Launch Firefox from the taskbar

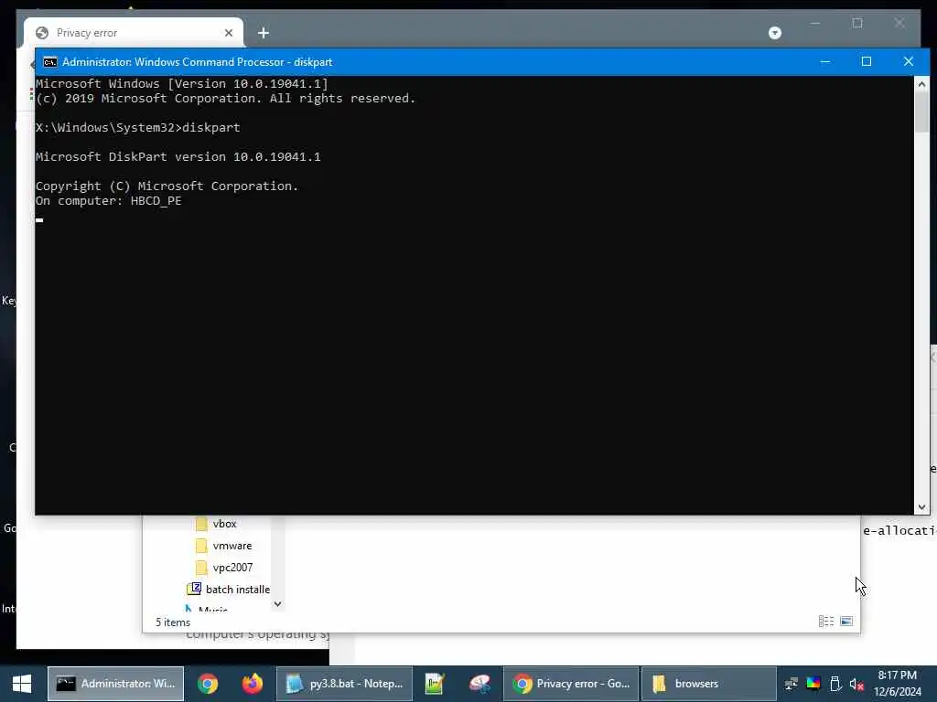[x=253, y=684]
